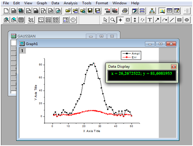Open the Graph menu
The width and height of the screenshot is (193, 146).
click(x=42, y=3)
